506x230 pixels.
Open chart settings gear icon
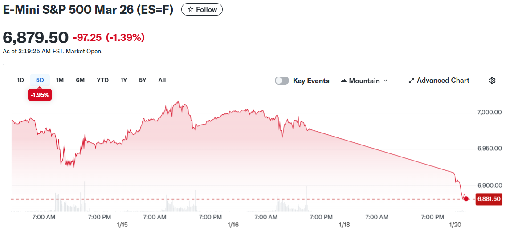click(x=492, y=81)
